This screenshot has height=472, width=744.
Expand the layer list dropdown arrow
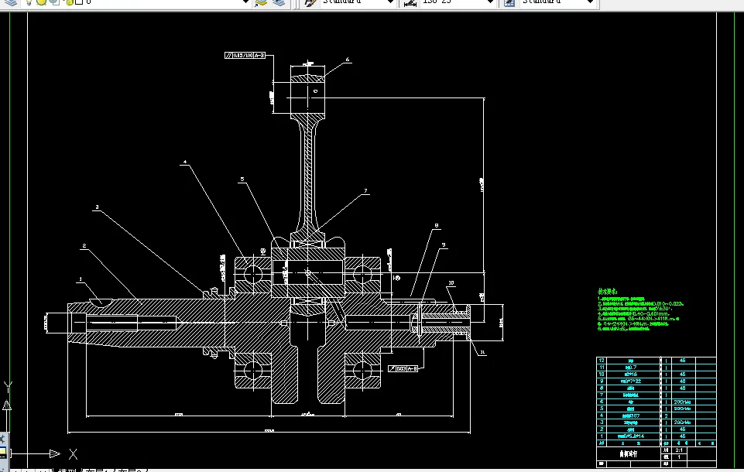pyautogui.click(x=245, y=2)
